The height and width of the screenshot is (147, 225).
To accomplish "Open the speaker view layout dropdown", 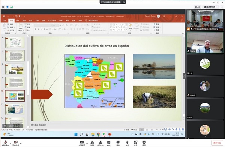I will tap(211, 7).
